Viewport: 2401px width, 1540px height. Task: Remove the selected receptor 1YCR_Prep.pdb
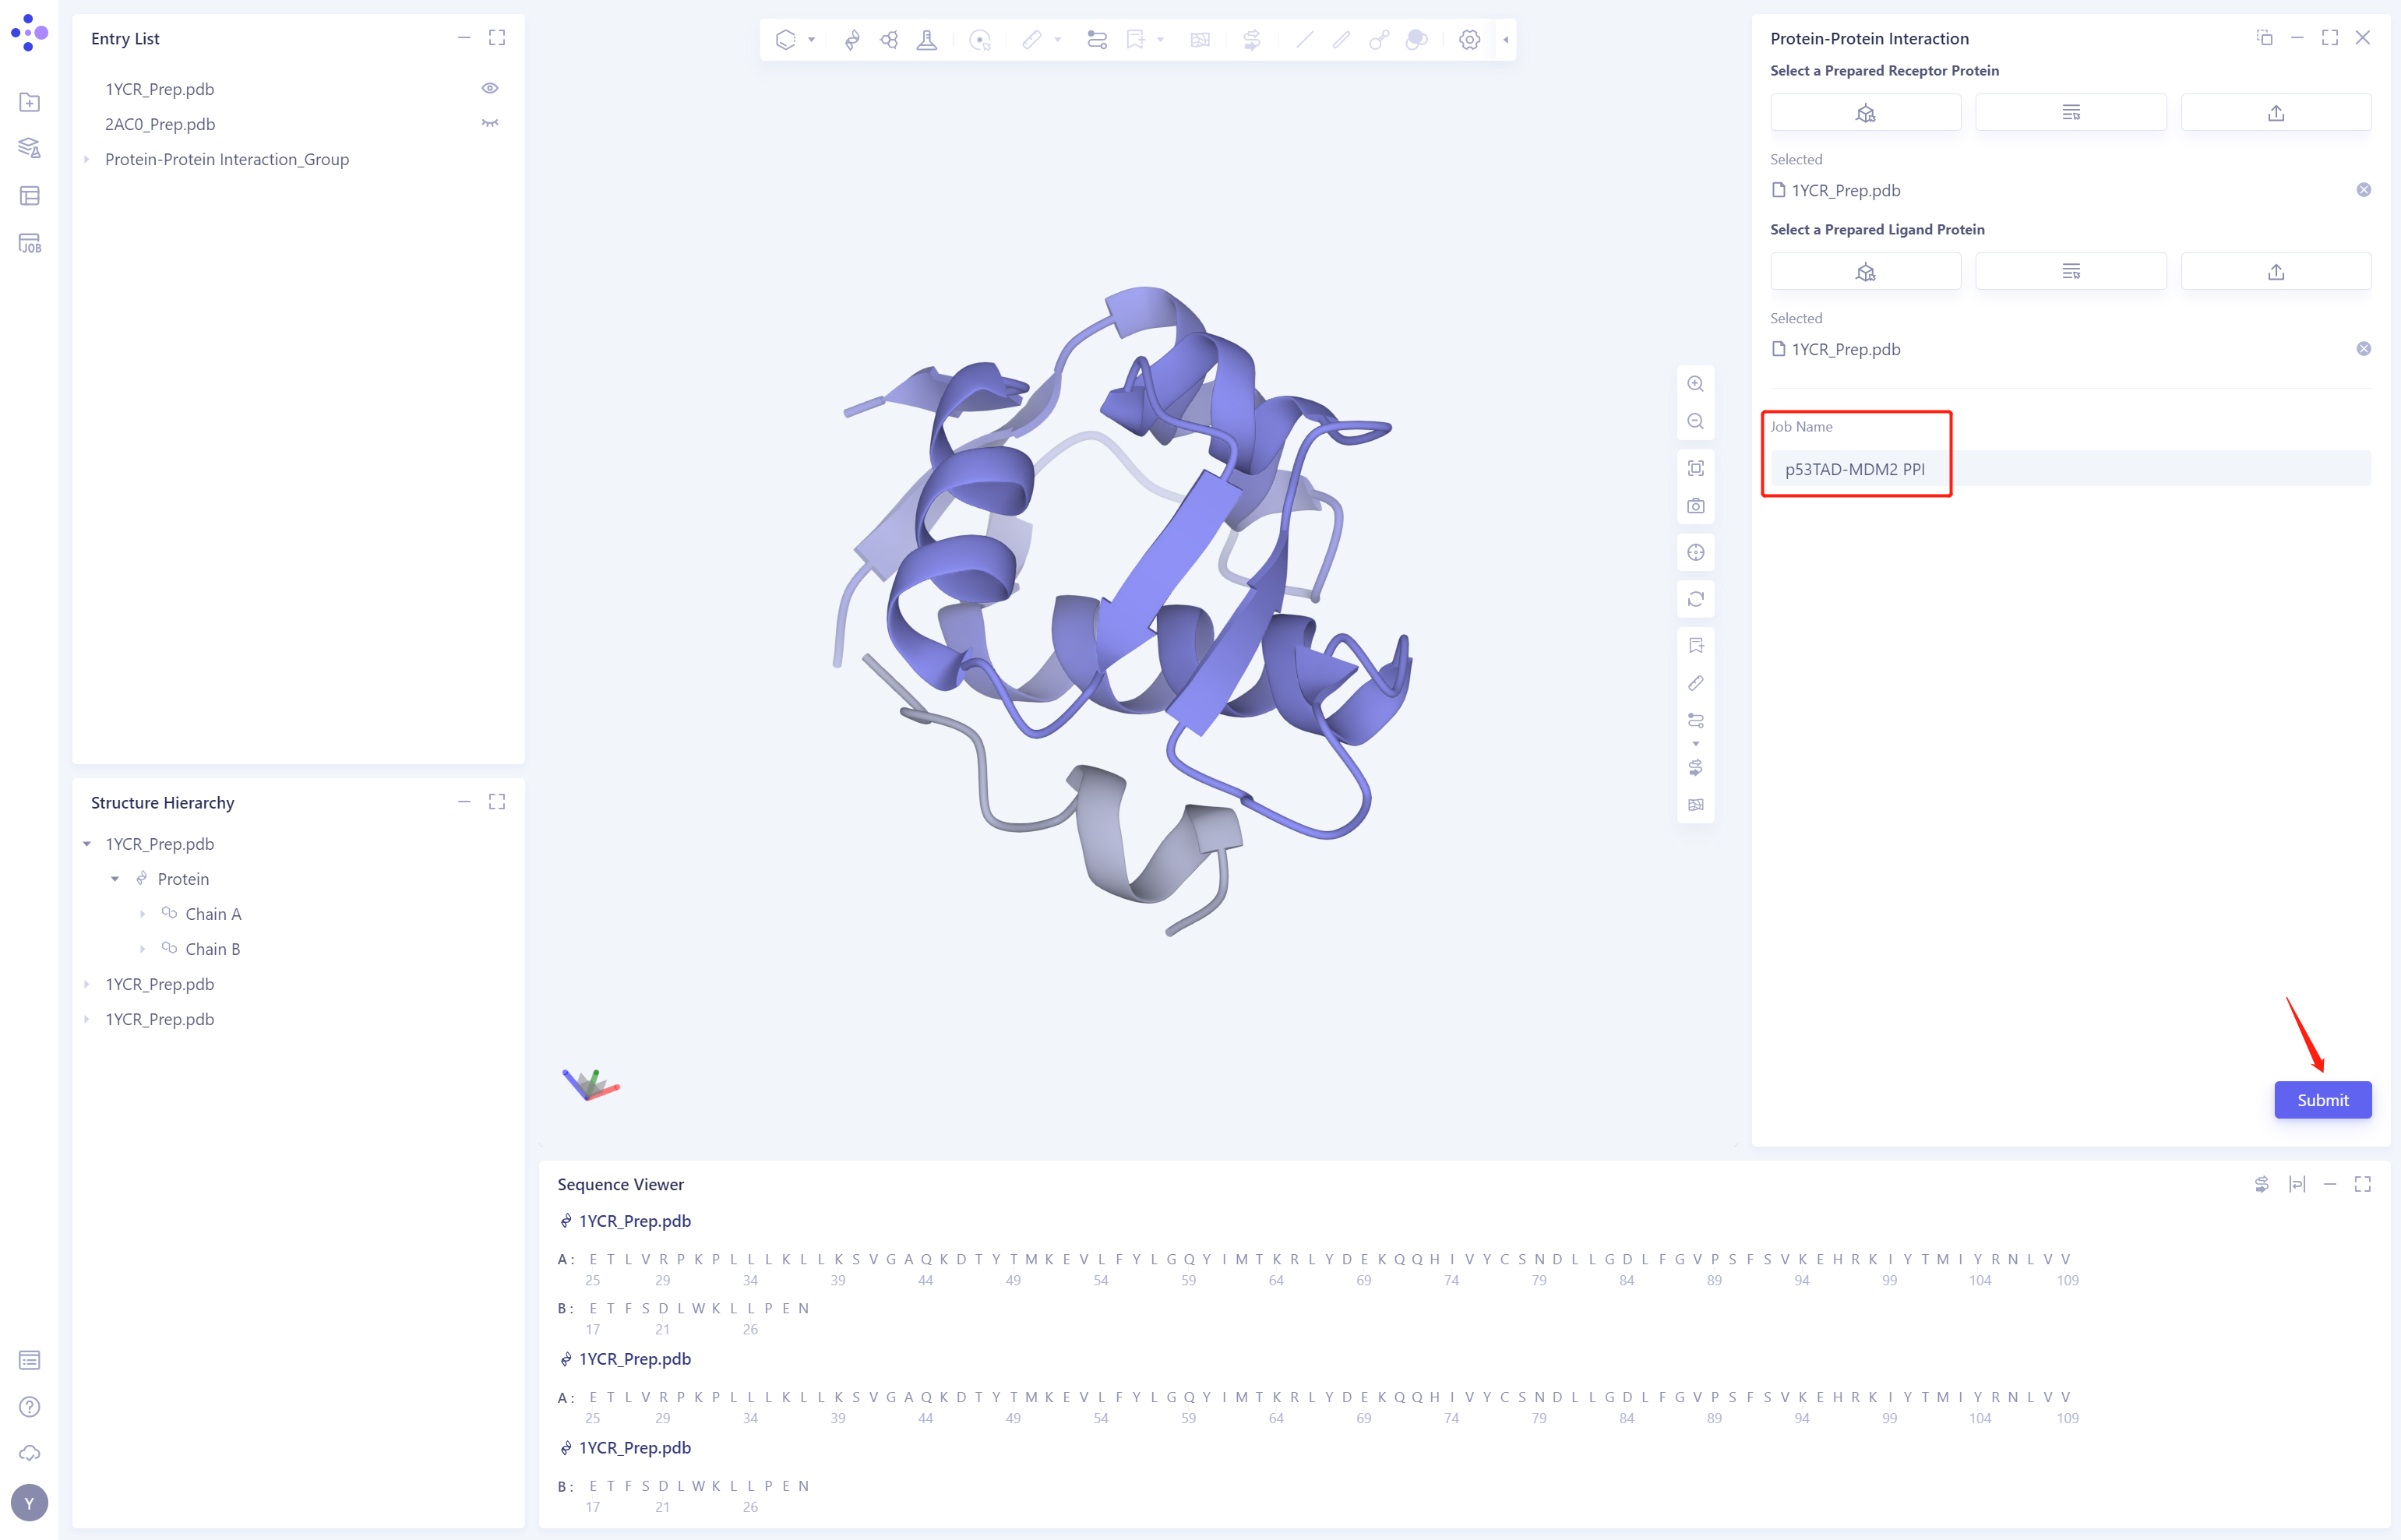click(2364, 188)
